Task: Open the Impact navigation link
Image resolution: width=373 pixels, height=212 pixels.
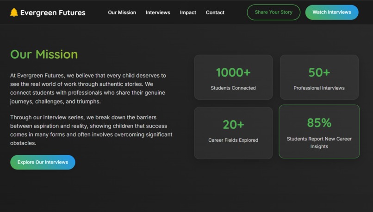Action: (x=188, y=12)
